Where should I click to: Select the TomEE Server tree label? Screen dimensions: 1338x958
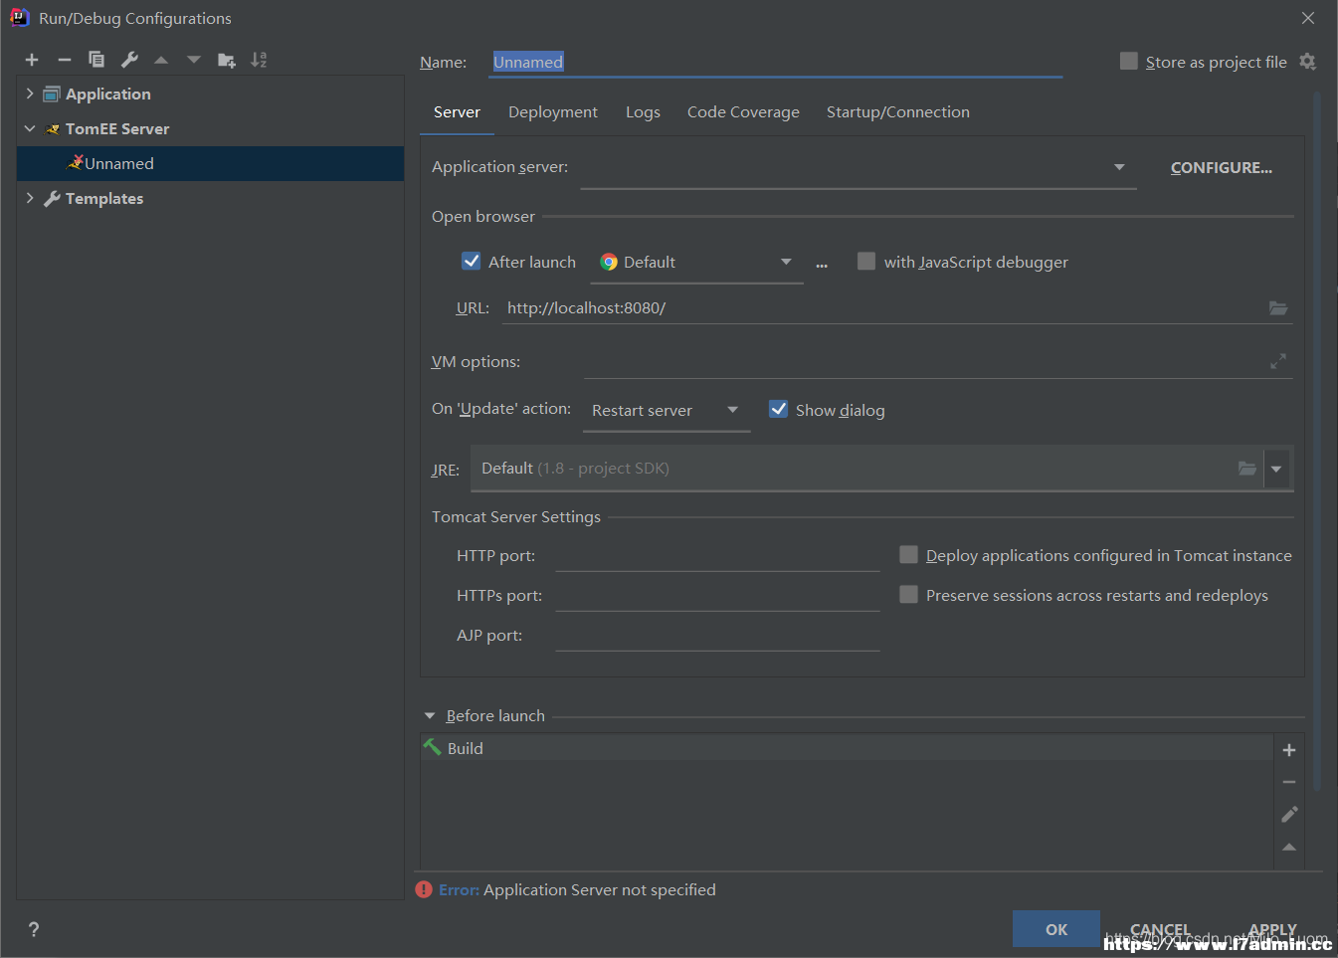point(117,128)
